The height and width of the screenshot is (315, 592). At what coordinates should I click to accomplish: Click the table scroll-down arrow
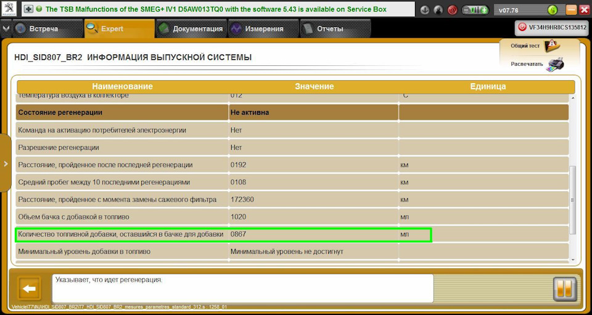pos(573,260)
